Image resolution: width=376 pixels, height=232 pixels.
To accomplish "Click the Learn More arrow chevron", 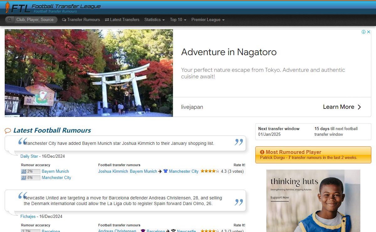I will point(359,107).
